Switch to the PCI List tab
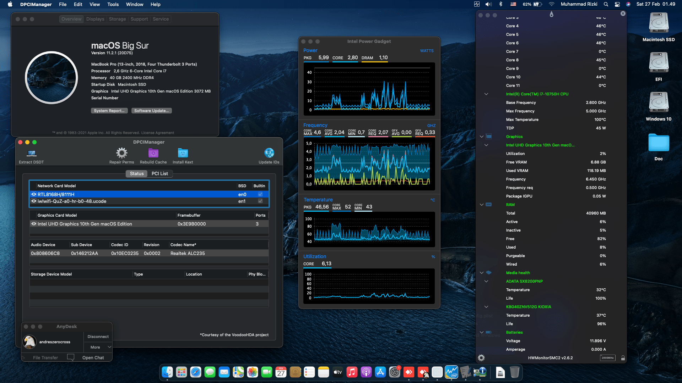 [x=159, y=173]
